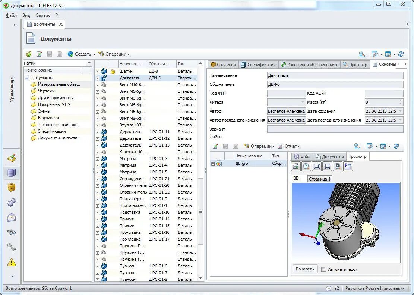The image size is (414, 295).
Task: Click the Код ФНН input field
Action: tap(287, 93)
